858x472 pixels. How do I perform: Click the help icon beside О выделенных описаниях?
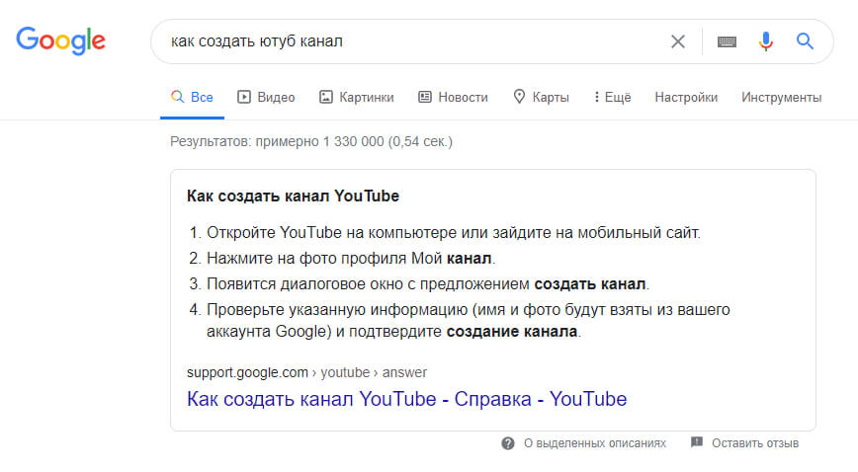click(x=508, y=443)
